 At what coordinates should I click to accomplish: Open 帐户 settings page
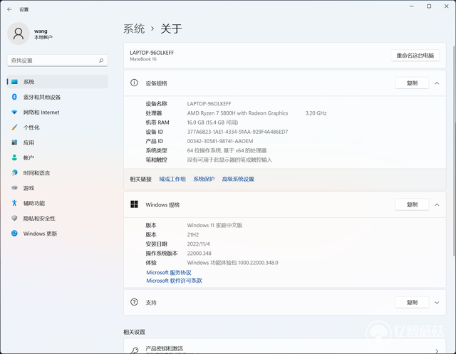coord(57,157)
